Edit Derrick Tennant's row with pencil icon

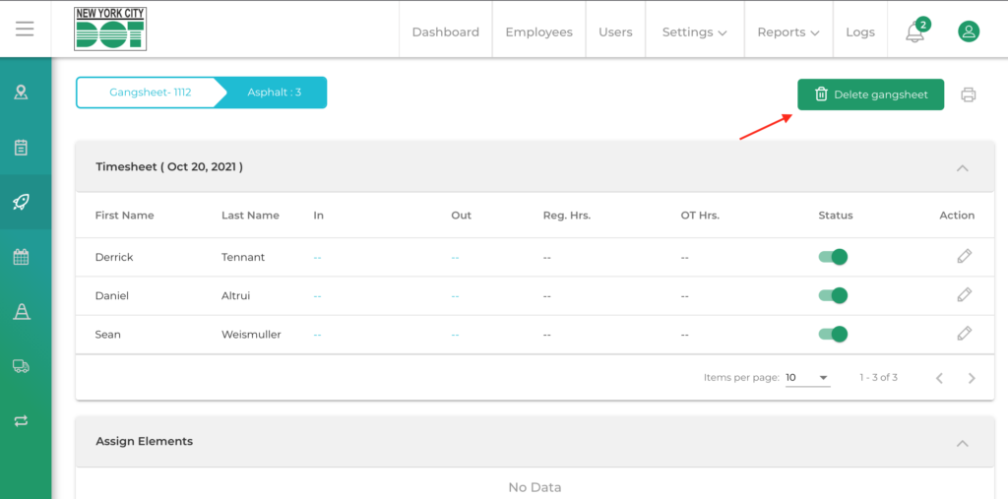[x=964, y=256]
